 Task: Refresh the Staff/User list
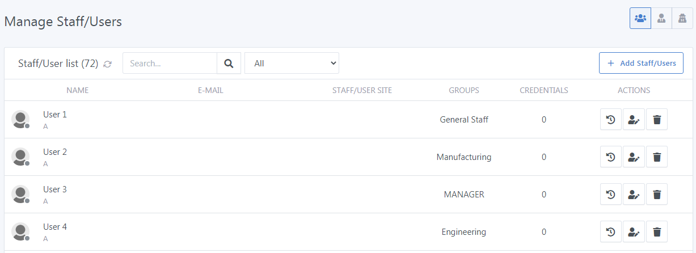pyautogui.click(x=108, y=64)
